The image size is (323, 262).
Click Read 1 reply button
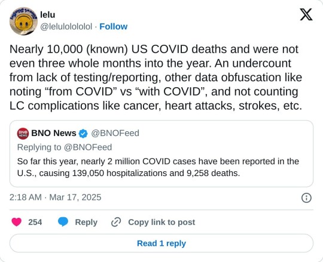point(161,243)
